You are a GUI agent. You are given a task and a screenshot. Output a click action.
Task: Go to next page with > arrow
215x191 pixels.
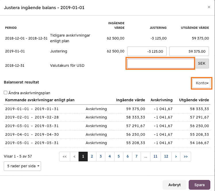176,156
